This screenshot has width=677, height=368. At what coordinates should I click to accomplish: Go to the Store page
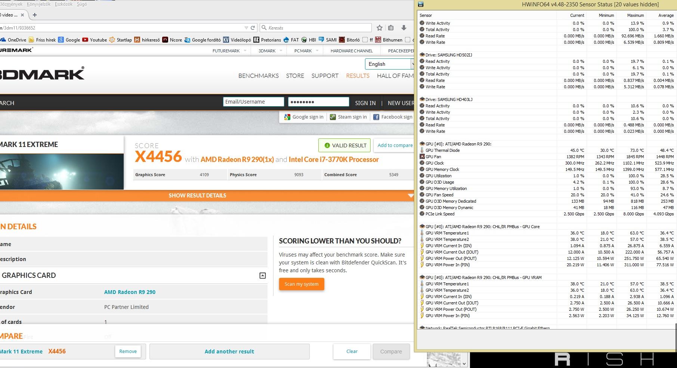click(x=295, y=76)
